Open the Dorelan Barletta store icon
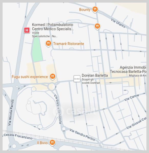 [77, 79]
